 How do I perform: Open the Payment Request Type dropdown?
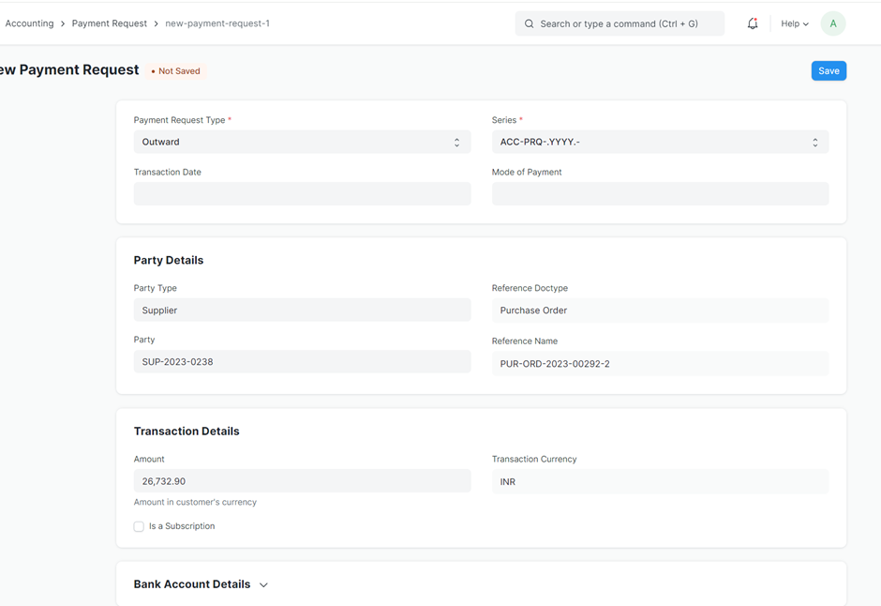[302, 143]
